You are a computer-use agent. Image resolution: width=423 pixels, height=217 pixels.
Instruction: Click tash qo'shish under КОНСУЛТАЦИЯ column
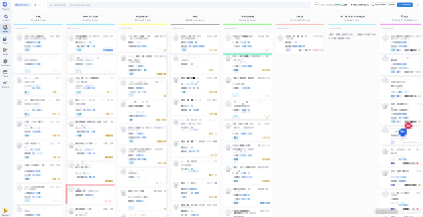pos(73,28)
